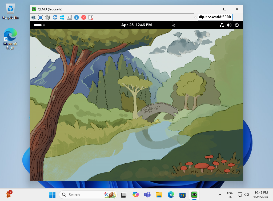Click the GNOME network status icon
The width and height of the screenshot is (273, 201).
click(x=222, y=25)
